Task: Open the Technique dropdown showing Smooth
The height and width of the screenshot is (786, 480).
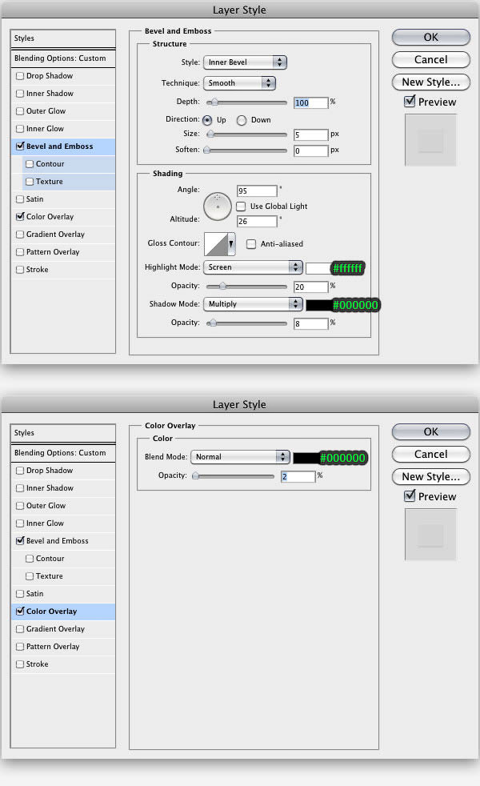Action: coord(239,83)
